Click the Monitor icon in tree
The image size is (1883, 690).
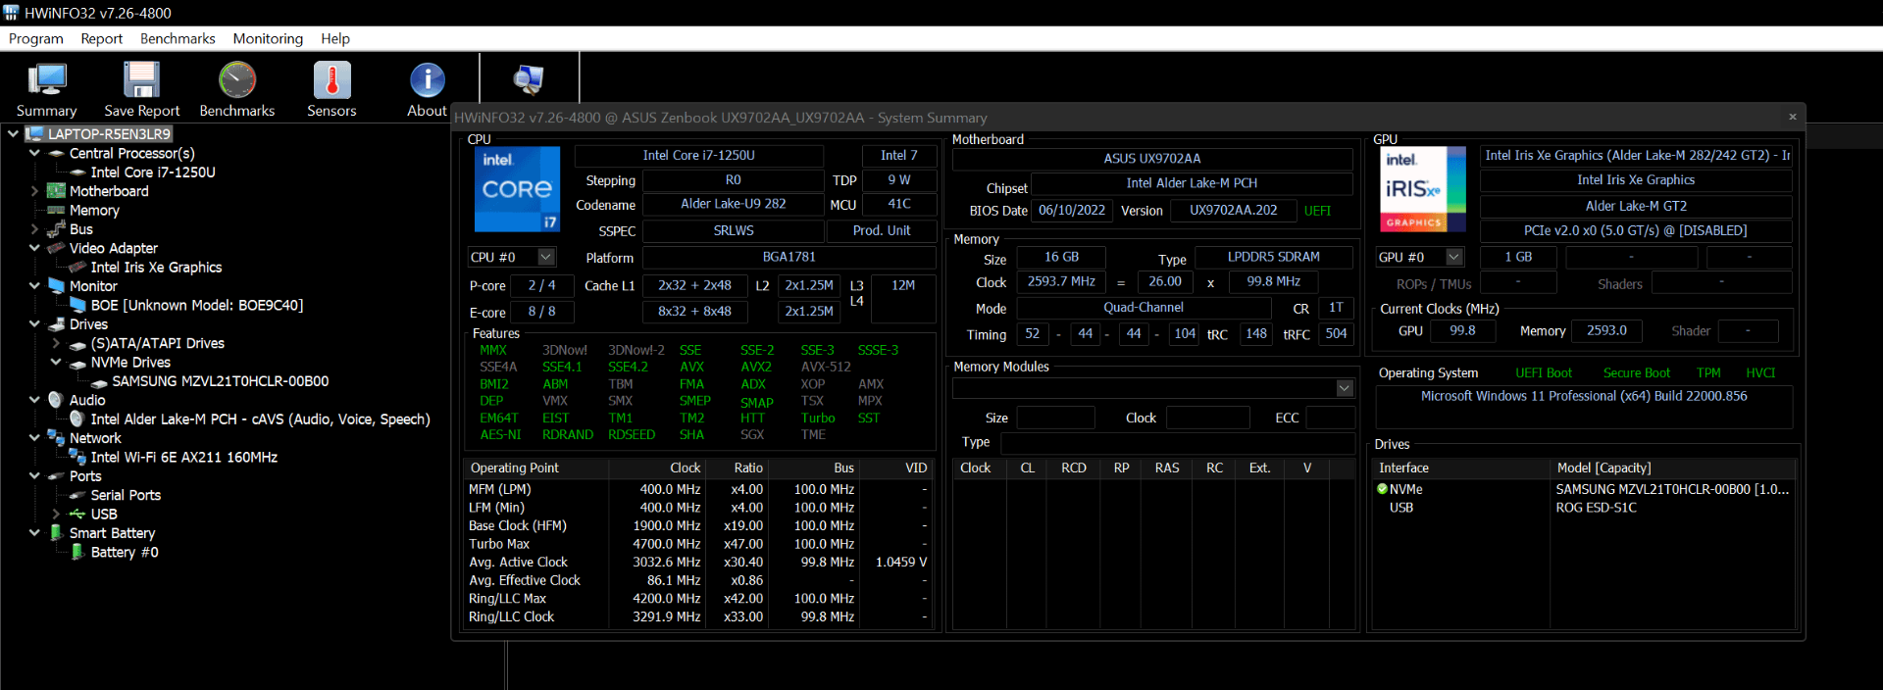(x=56, y=286)
